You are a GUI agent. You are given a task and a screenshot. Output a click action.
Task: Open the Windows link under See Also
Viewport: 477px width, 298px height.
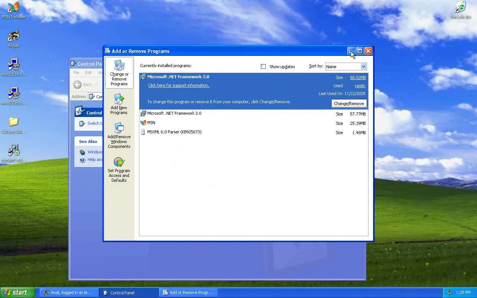coord(95,152)
